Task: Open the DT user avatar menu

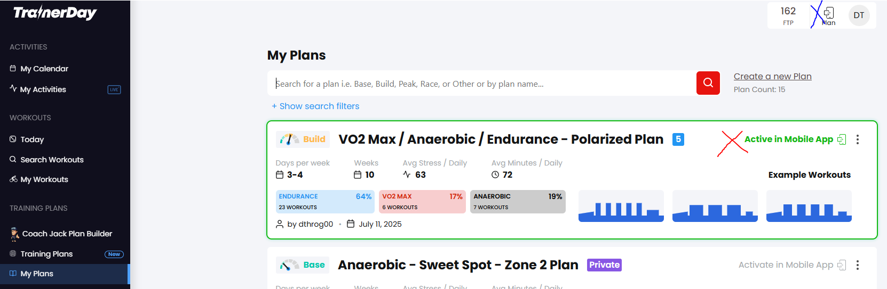Action: pos(859,15)
